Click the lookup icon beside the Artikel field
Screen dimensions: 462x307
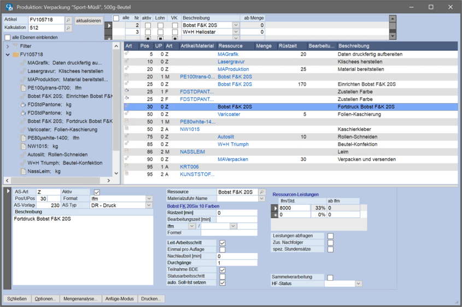pyautogui.click(x=68, y=20)
